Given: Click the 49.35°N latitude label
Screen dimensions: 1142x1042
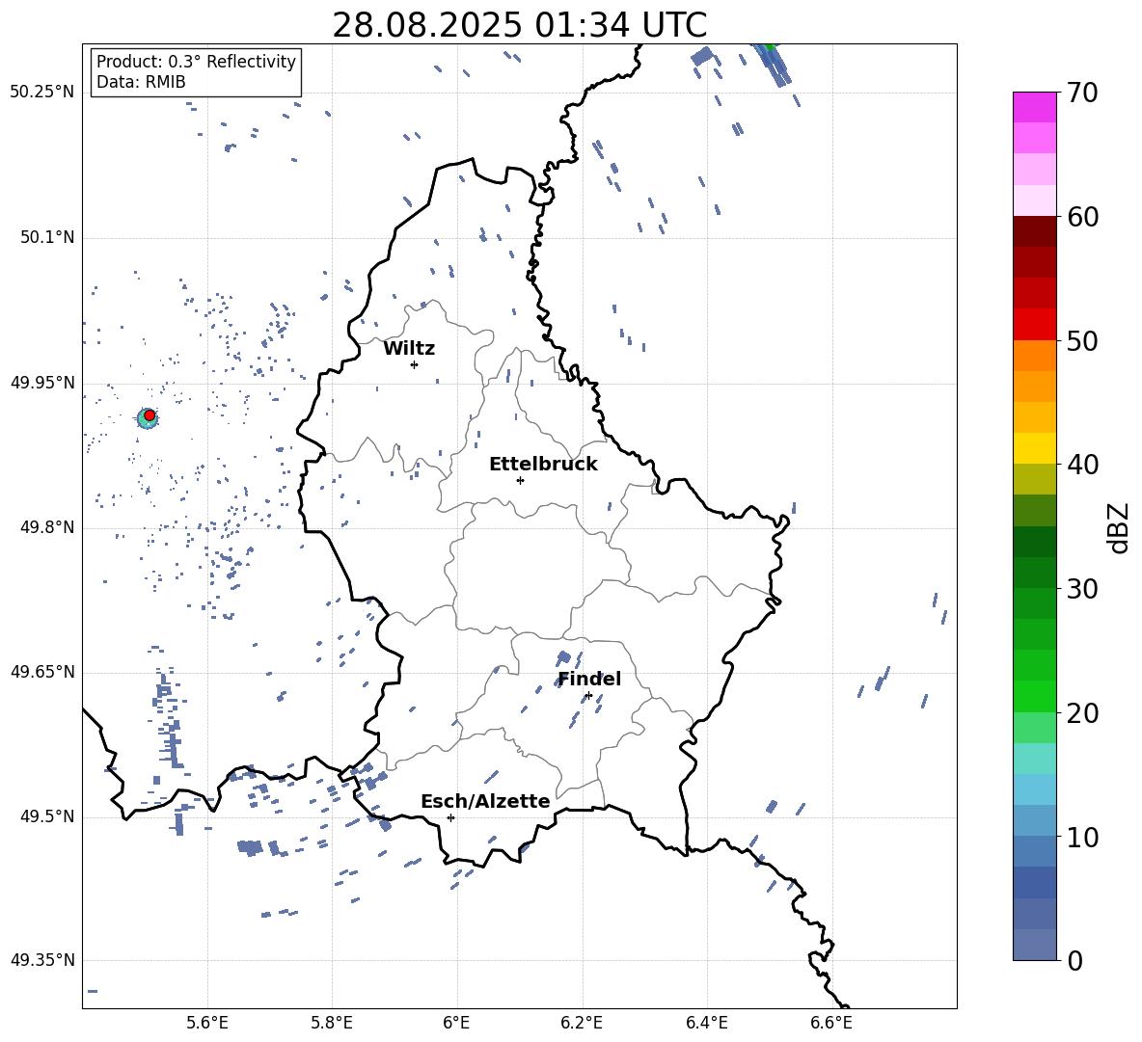Looking at the screenshot, I should click(x=42, y=960).
